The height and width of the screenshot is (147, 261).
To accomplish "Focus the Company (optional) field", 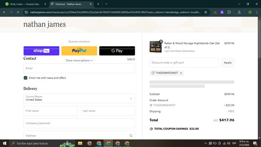I will [79, 123].
